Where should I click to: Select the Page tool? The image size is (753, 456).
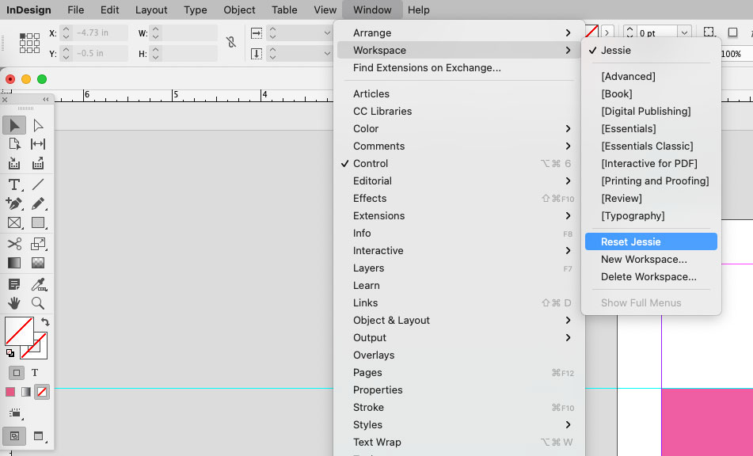coord(14,144)
